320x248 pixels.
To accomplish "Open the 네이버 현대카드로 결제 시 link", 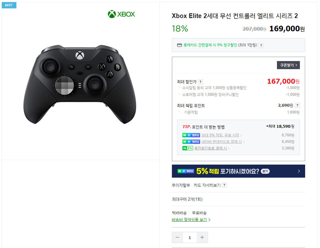I will point(223,142).
